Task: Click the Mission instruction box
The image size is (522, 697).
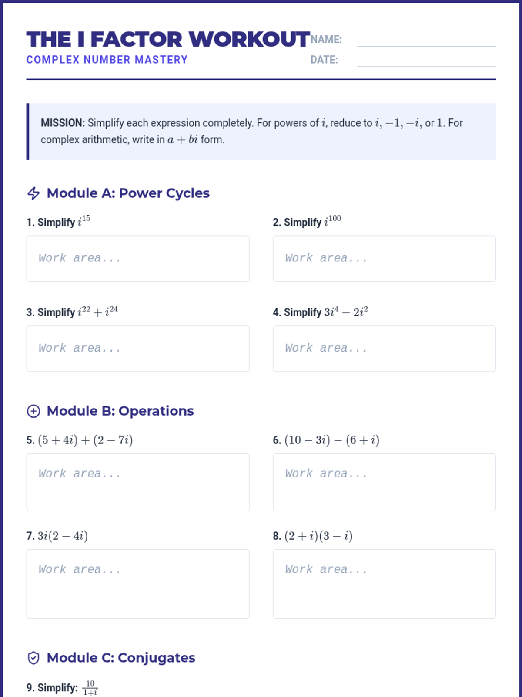Action: click(261, 131)
